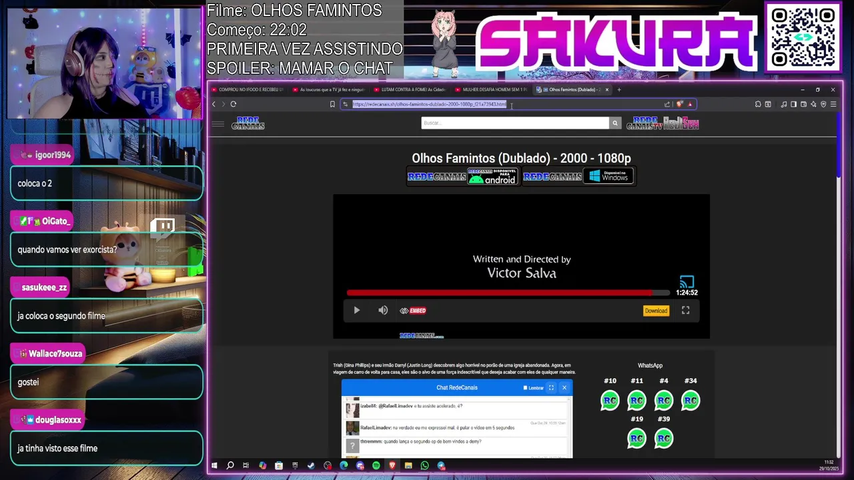Seek on the red video progress bar
Image resolution: width=854 pixels, height=480 pixels.
click(508, 293)
